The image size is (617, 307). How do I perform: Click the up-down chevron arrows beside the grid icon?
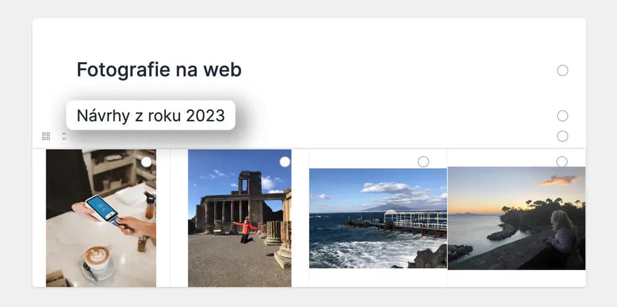click(x=64, y=136)
